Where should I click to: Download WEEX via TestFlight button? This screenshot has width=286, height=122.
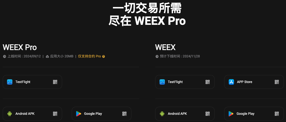(185, 82)
